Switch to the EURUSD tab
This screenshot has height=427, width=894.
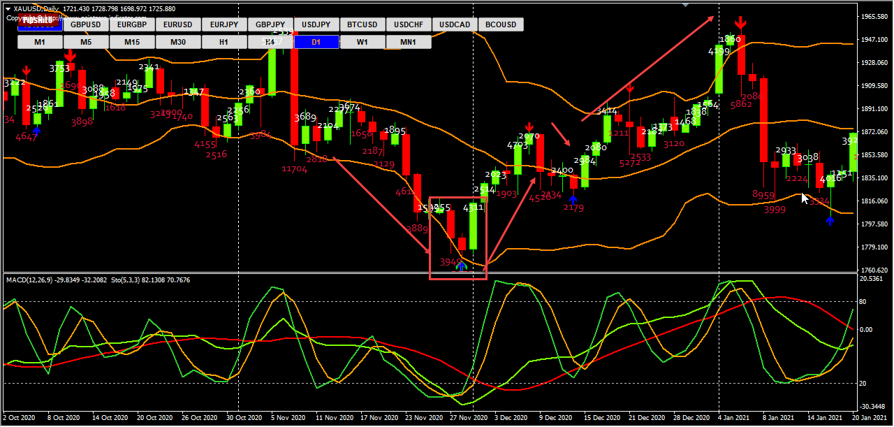click(177, 24)
